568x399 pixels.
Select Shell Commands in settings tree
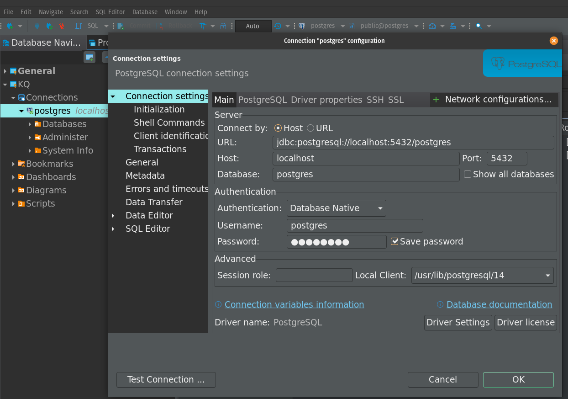(169, 122)
